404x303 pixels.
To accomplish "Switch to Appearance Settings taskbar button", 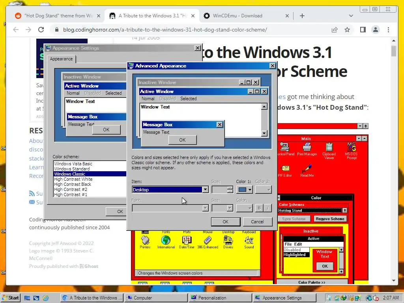I will coord(285,298).
